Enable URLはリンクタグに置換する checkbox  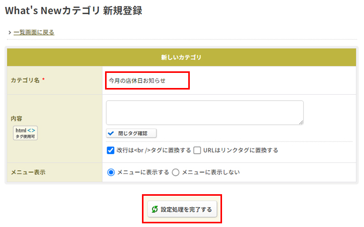[x=197, y=150]
